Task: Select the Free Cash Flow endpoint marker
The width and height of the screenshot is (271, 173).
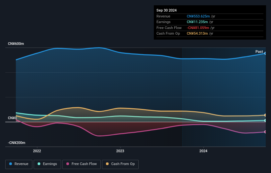Action: (x=265, y=132)
